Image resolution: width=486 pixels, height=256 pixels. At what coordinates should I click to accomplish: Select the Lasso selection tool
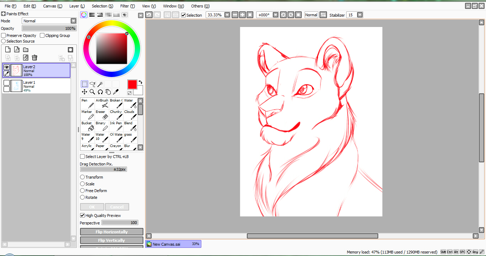tap(93, 84)
